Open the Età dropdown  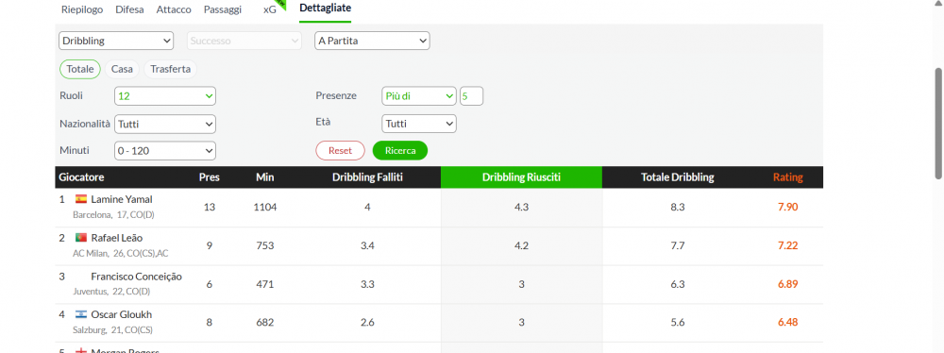pyautogui.click(x=419, y=124)
